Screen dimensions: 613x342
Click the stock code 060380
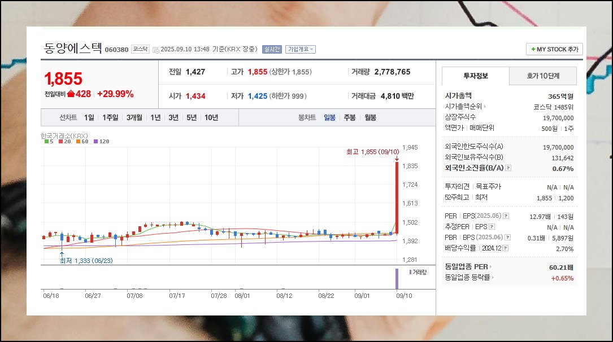116,50
